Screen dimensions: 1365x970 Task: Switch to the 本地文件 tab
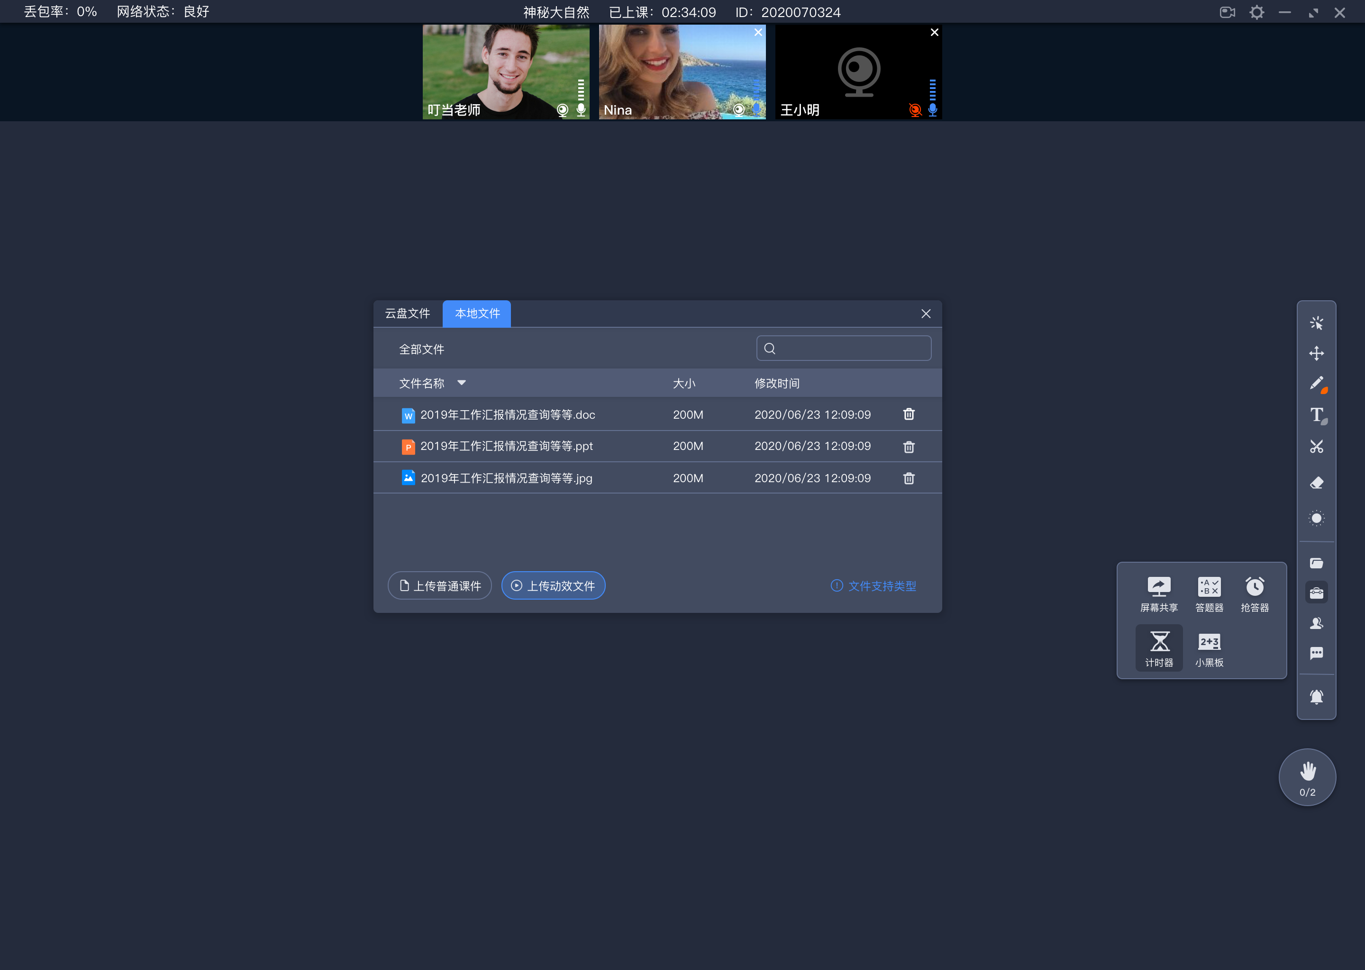tap(477, 313)
